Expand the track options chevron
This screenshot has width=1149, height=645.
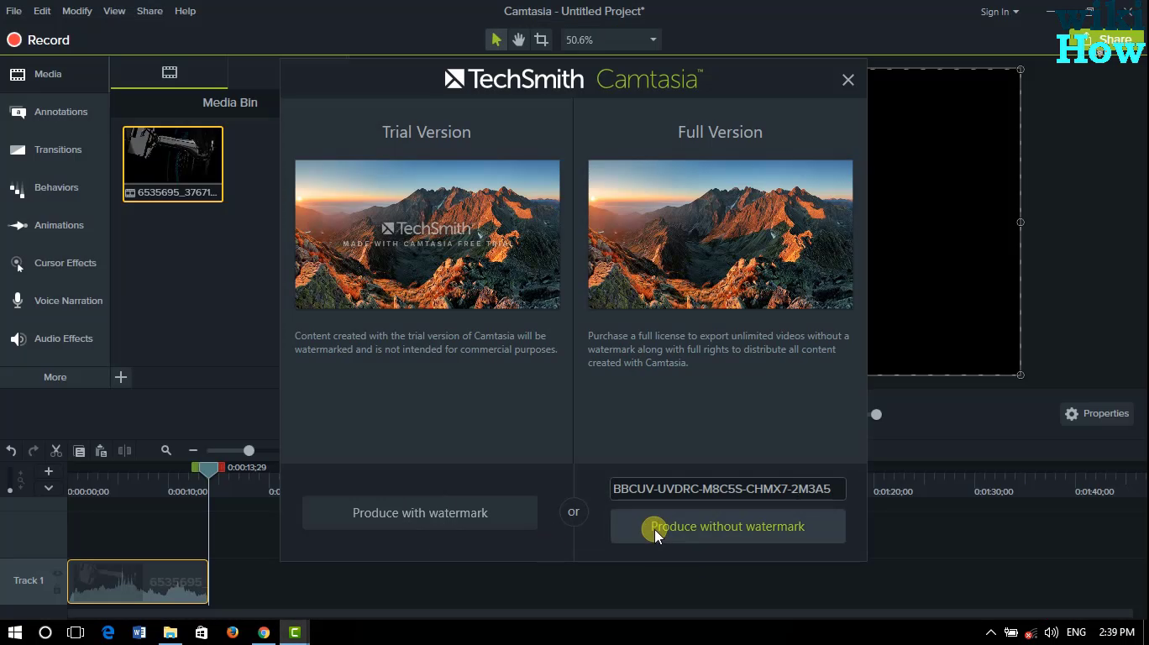click(x=49, y=488)
